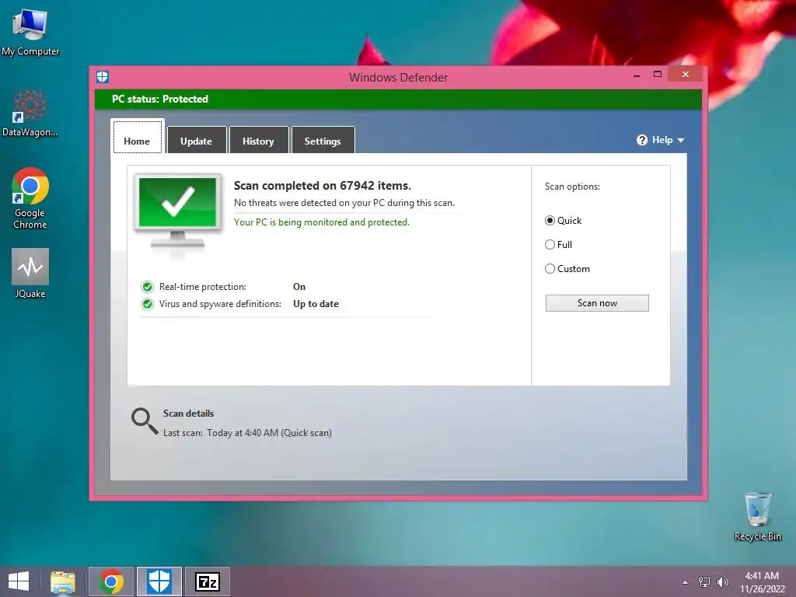This screenshot has height=597, width=796.
Task: Expand the Help dropdown arrow
Action: click(681, 140)
